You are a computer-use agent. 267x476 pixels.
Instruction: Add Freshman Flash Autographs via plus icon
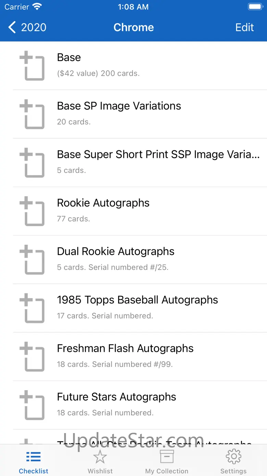pos(32,356)
